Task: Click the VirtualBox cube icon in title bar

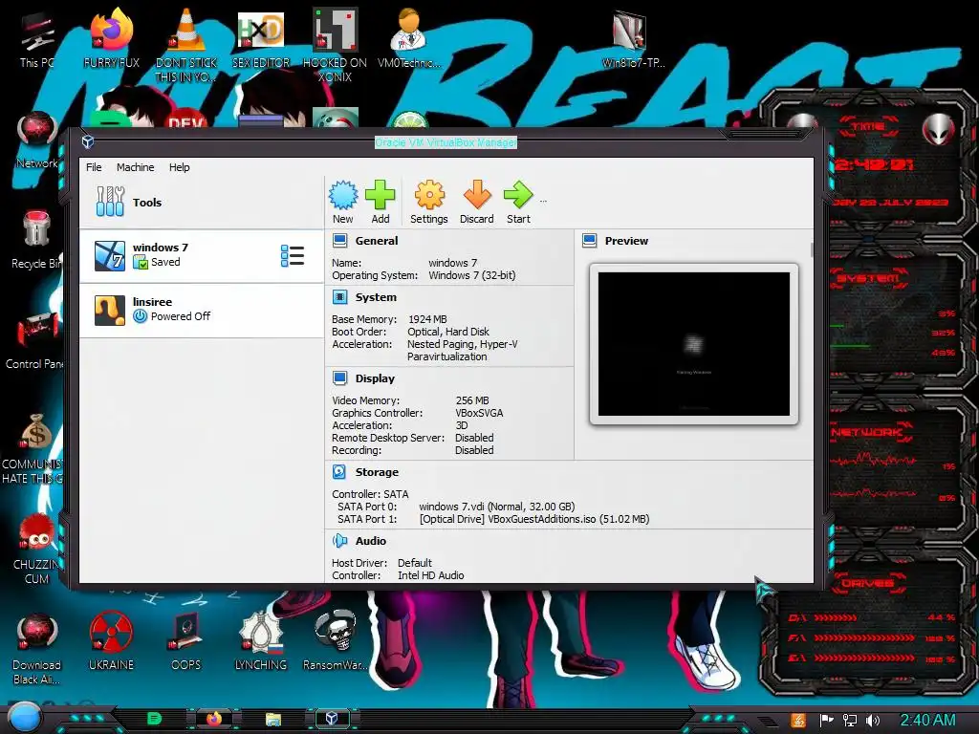Action: pos(88,142)
